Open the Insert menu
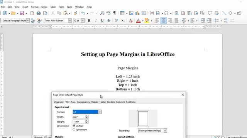Screen dimensions: 247x138 click(x=25, y=7)
